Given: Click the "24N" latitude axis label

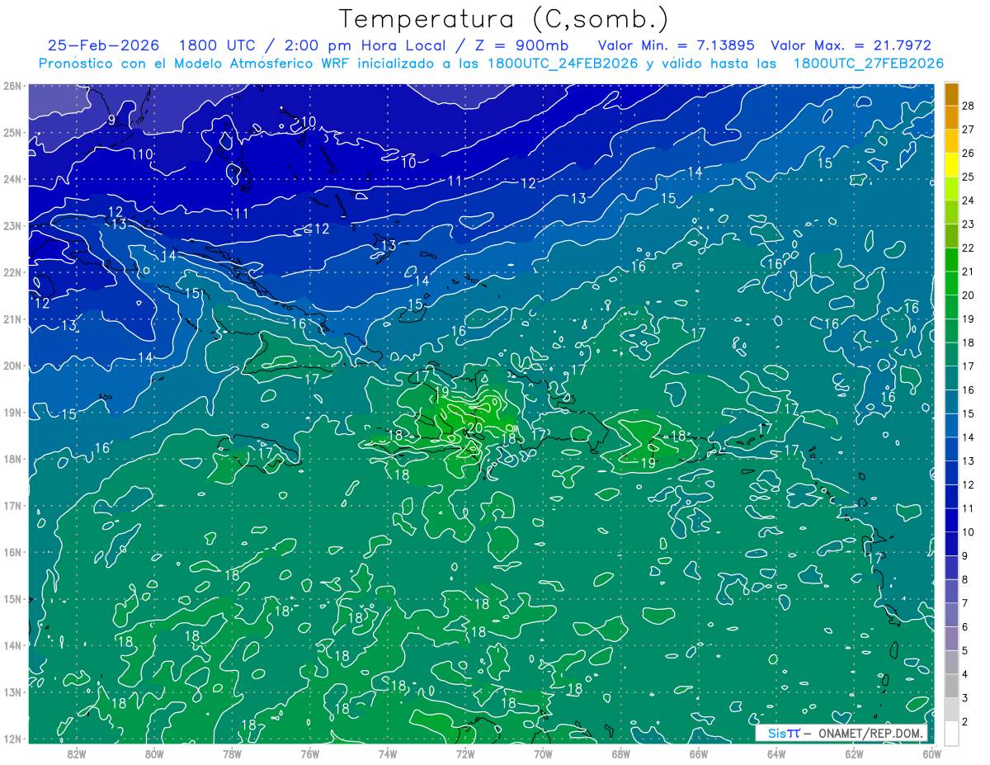Looking at the screenshot, I should pyautogui.click(x=12, y=179).
